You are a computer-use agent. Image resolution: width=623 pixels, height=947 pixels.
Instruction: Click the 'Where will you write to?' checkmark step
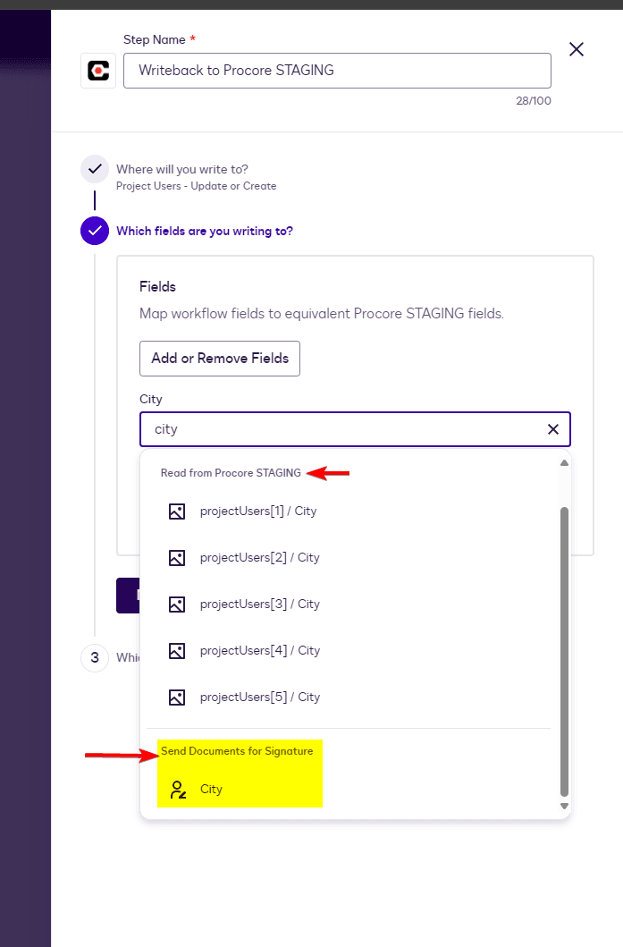click(95, 168)
